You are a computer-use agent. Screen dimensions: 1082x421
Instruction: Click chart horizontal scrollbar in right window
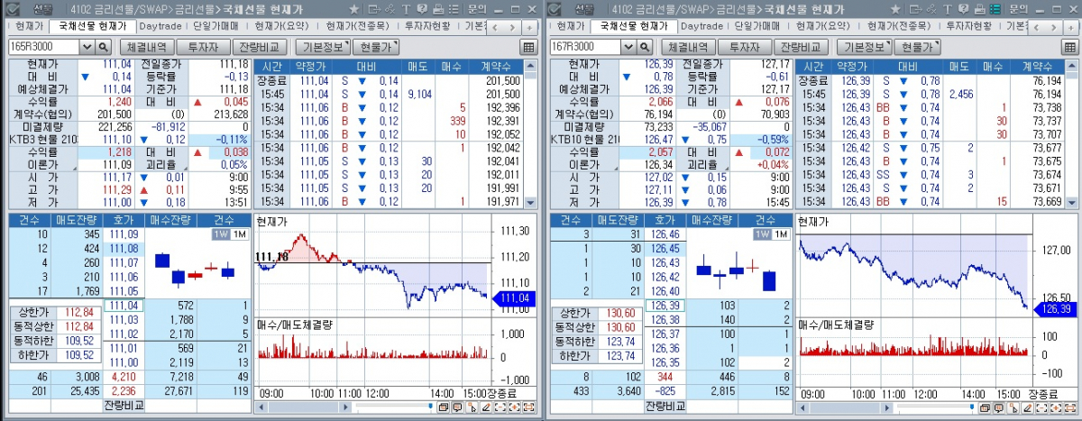coord(845,407)
